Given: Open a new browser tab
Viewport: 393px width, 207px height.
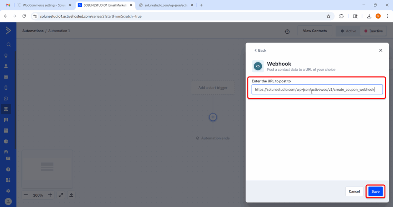Looking at the screenshot, I should click(201, 5).
